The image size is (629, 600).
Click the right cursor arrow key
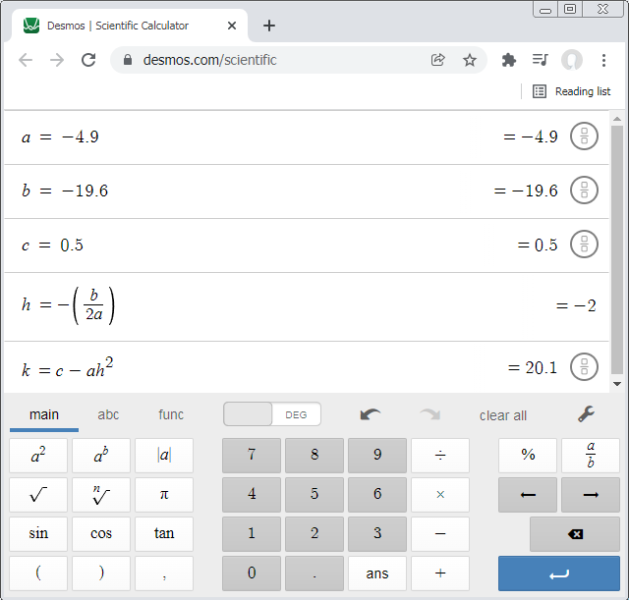click(591, 495)
